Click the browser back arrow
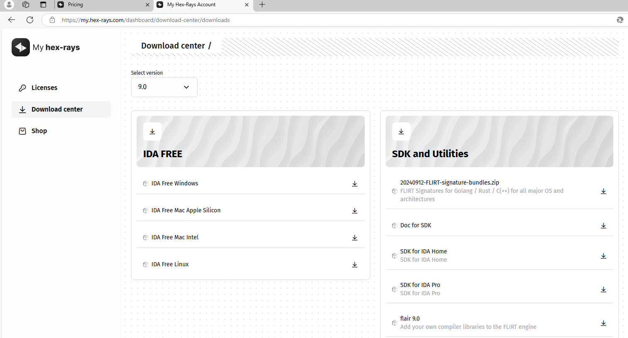This screenshot has height=338, width=628. coord(12,20)
